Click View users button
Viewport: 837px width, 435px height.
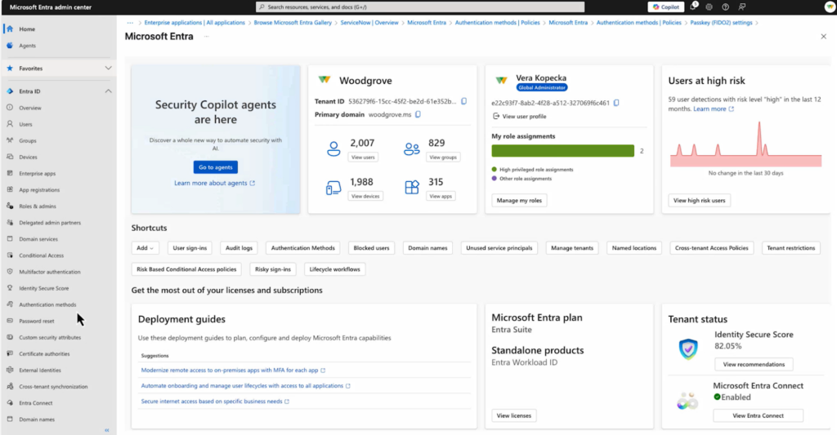[x=363, y=158]
